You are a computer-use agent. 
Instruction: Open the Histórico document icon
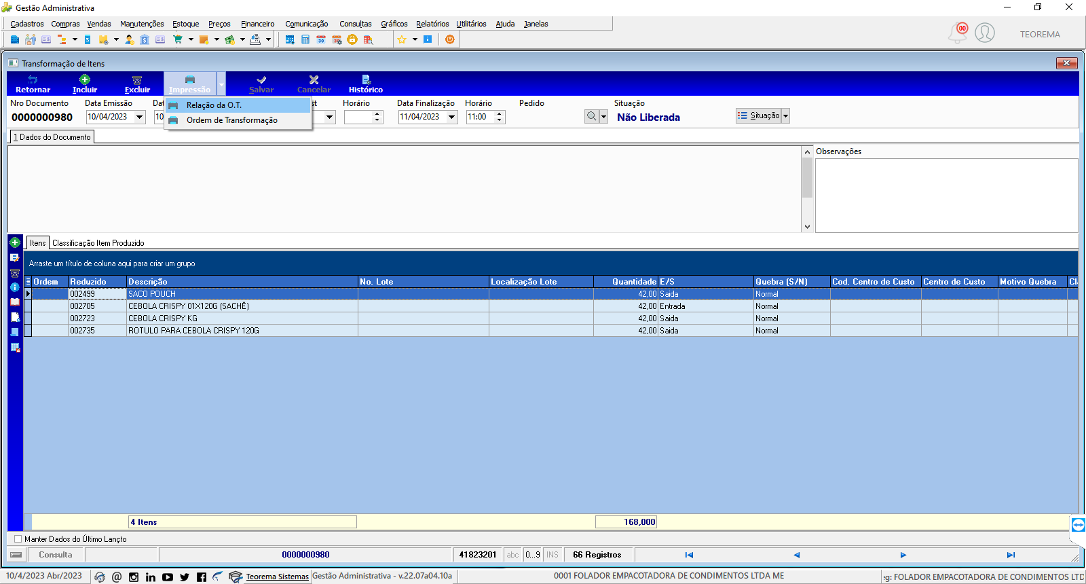(x=366, y=79)
